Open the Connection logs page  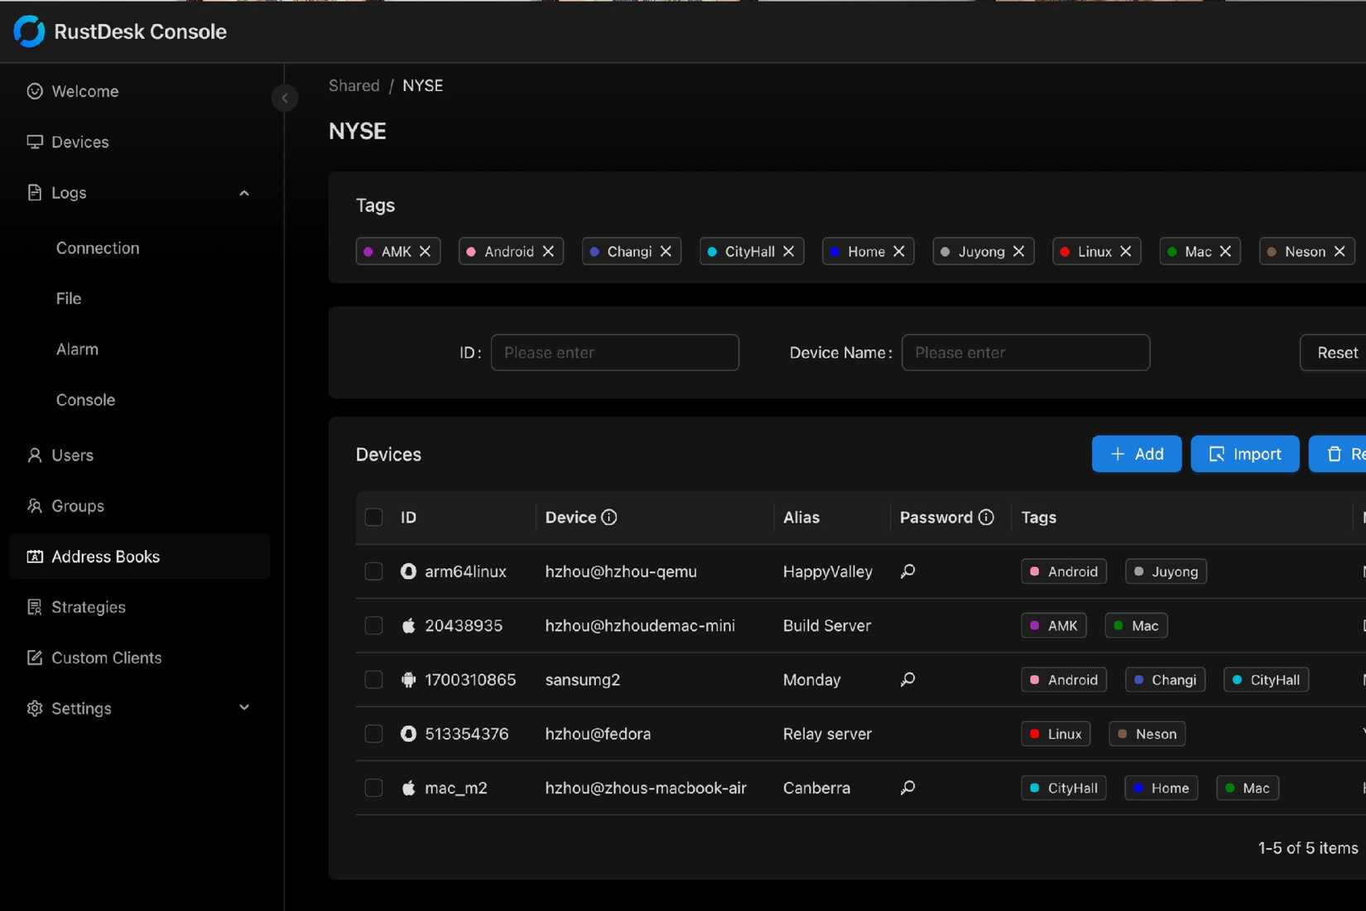click(97, 248)
